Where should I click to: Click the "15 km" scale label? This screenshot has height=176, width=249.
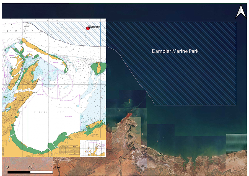[x=55, y=167]
